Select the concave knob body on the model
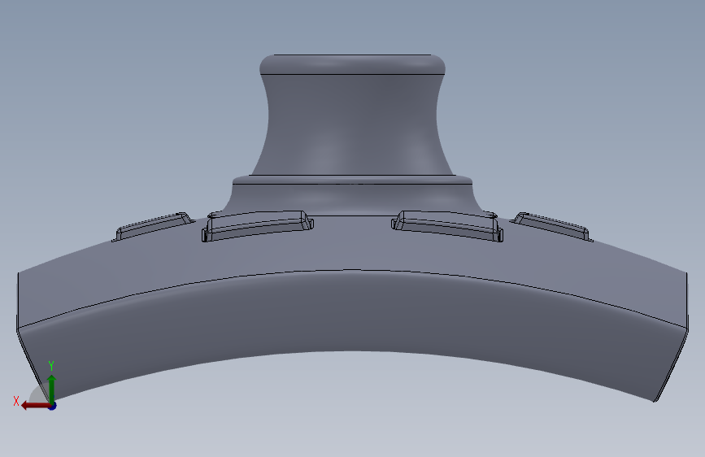This screenshot has width=705, height=457. point(352,125)
